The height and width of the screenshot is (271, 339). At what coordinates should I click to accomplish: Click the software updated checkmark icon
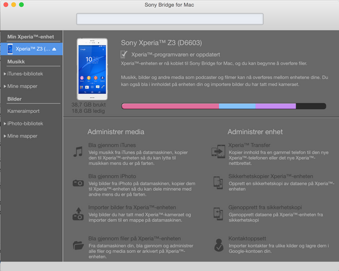pyautogui.click(x=124, y=55)
